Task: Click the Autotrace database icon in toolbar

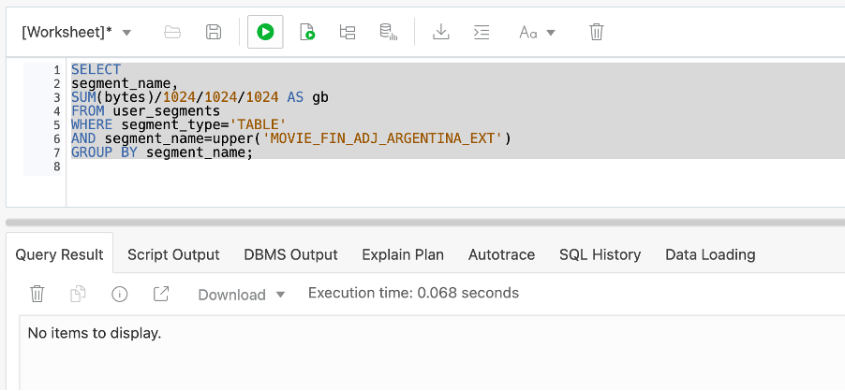Action: 389,32
